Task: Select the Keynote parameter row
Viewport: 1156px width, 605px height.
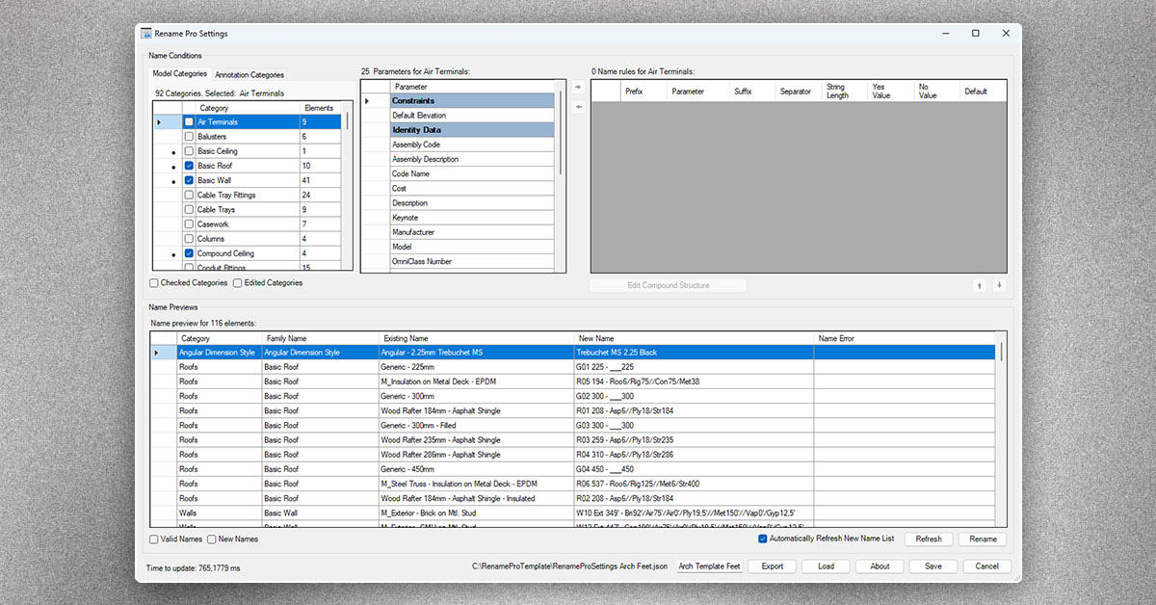Action: pos(459,218)
